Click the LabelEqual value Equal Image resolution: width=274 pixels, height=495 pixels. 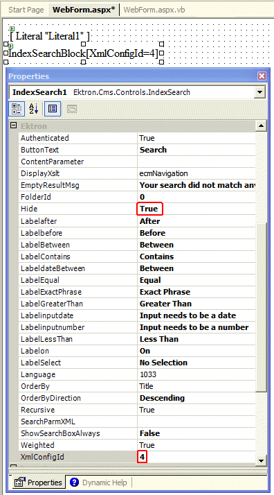click(x=150, y=280)
